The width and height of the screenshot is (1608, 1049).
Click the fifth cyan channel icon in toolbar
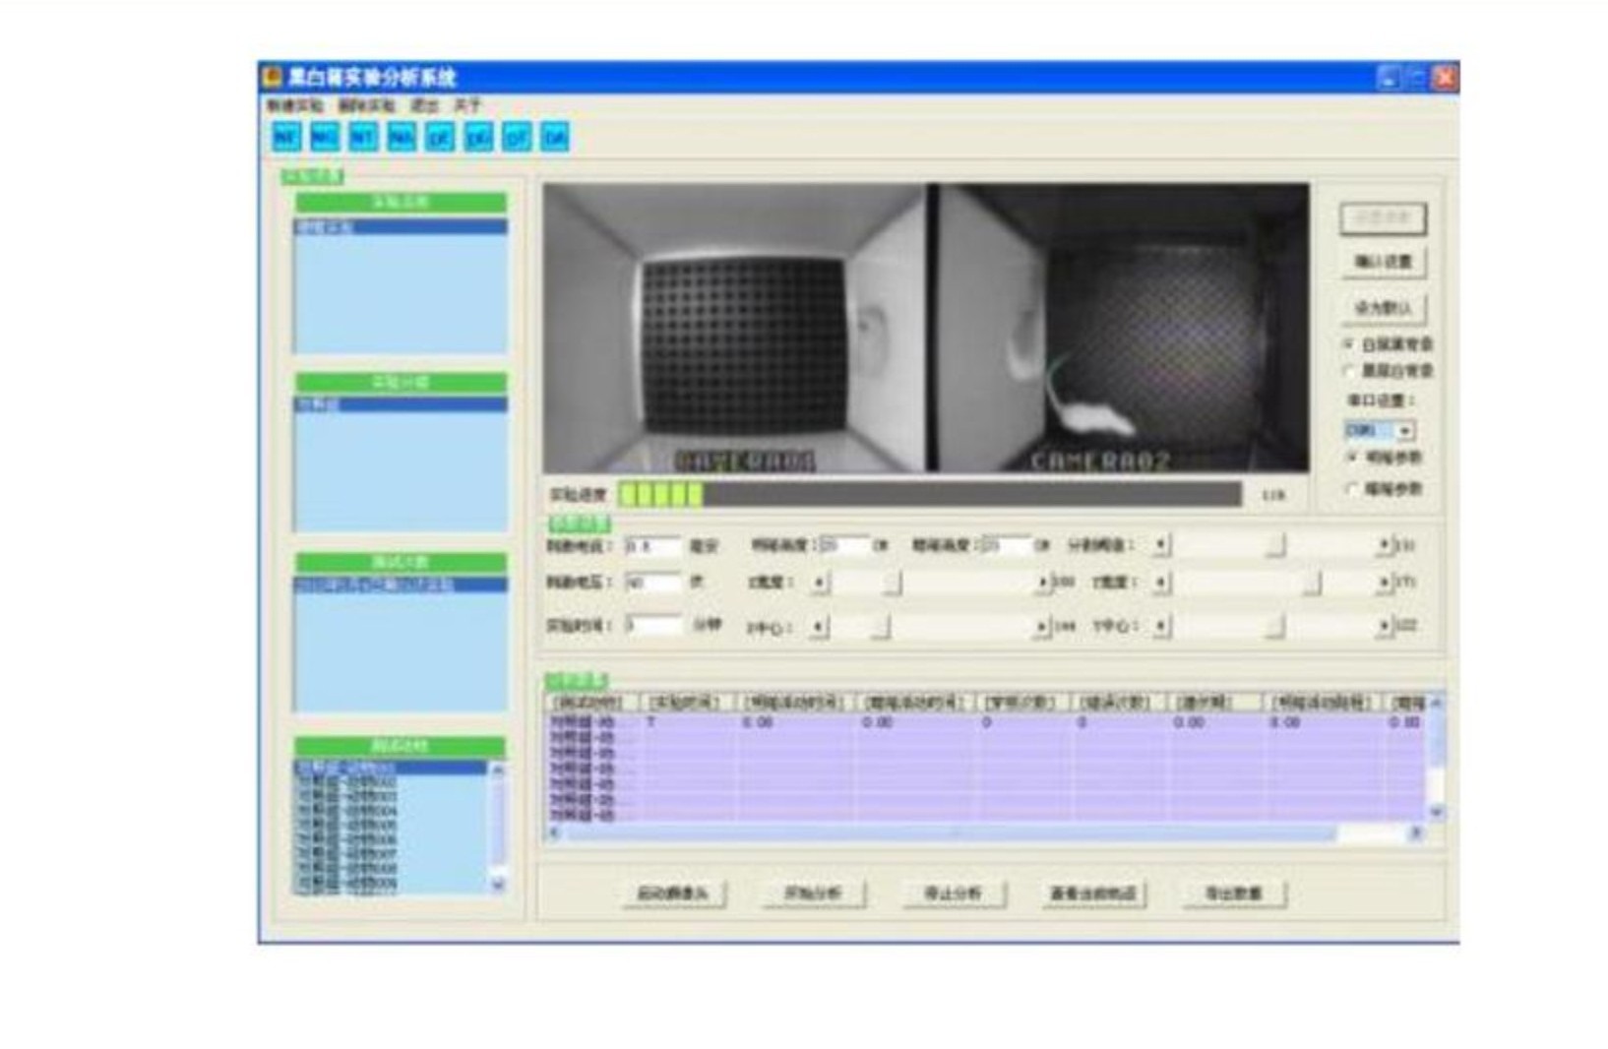click(x=440, y=137)
